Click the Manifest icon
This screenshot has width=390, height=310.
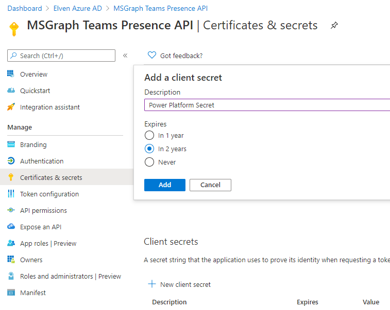click(x=11, y=293)
